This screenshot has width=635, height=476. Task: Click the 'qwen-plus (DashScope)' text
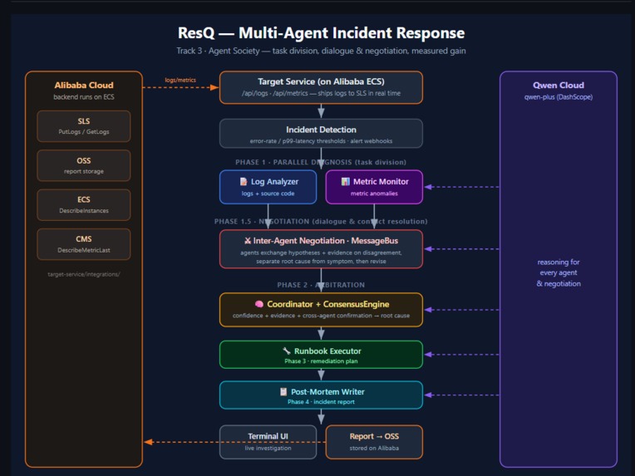click(x=559, y=97)
